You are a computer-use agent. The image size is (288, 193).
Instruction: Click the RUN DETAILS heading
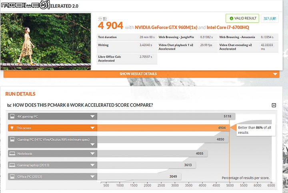20,94
